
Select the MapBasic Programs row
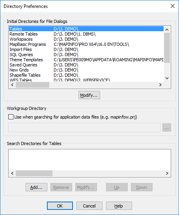coord(86,44)
